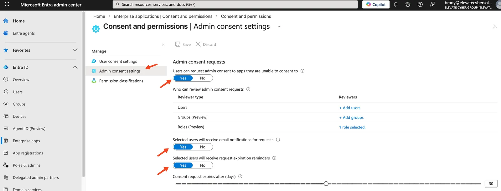
Task: Show info for email notifications setting
Action: click(x=278, y=140)
